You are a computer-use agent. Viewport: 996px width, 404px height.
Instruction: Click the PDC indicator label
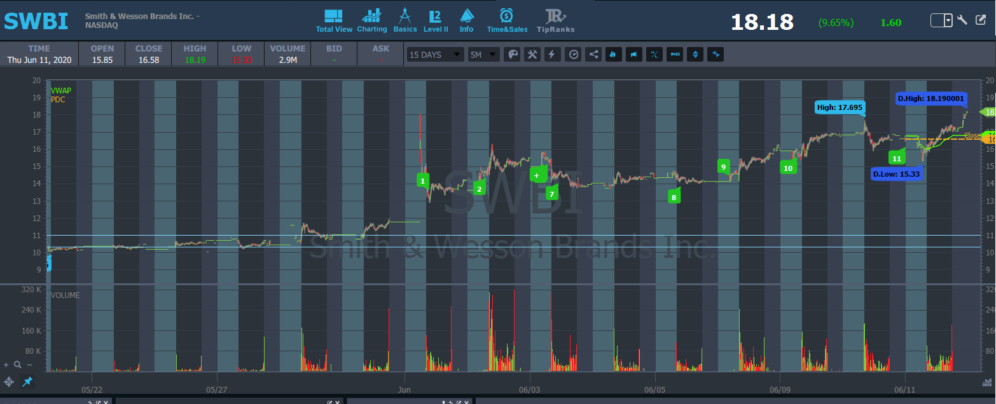coord(58,100)
